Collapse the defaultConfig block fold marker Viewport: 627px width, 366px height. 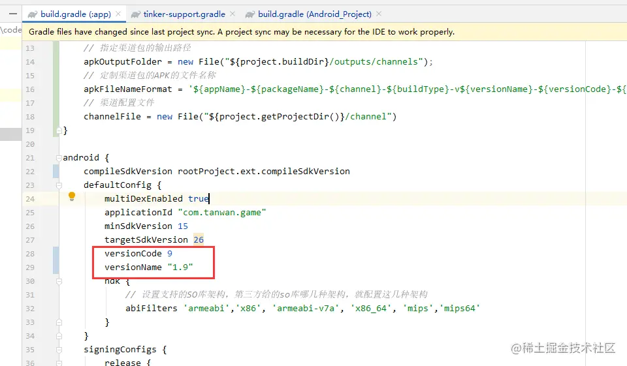(x=59, y=185)
